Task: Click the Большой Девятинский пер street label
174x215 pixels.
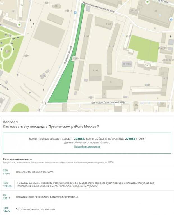Action: (x=108, y=102)
